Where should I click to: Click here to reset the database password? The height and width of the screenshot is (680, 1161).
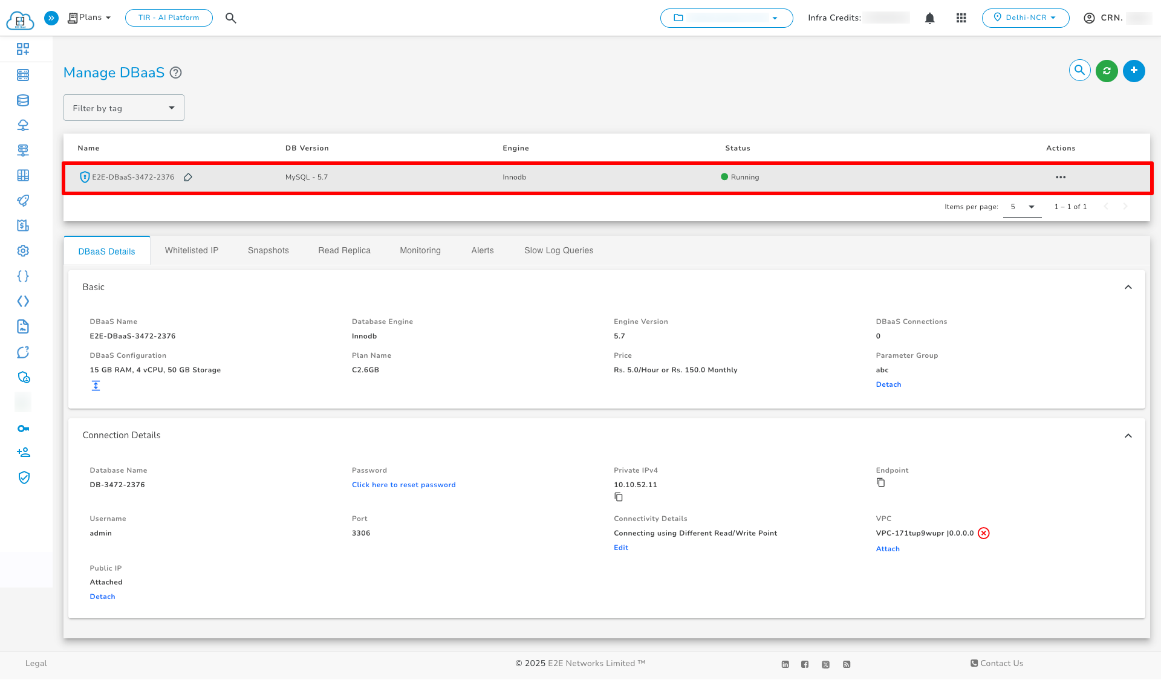403,484
